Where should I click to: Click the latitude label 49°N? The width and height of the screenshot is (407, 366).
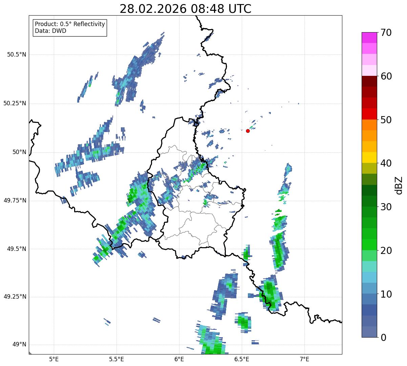pos(19,345)
